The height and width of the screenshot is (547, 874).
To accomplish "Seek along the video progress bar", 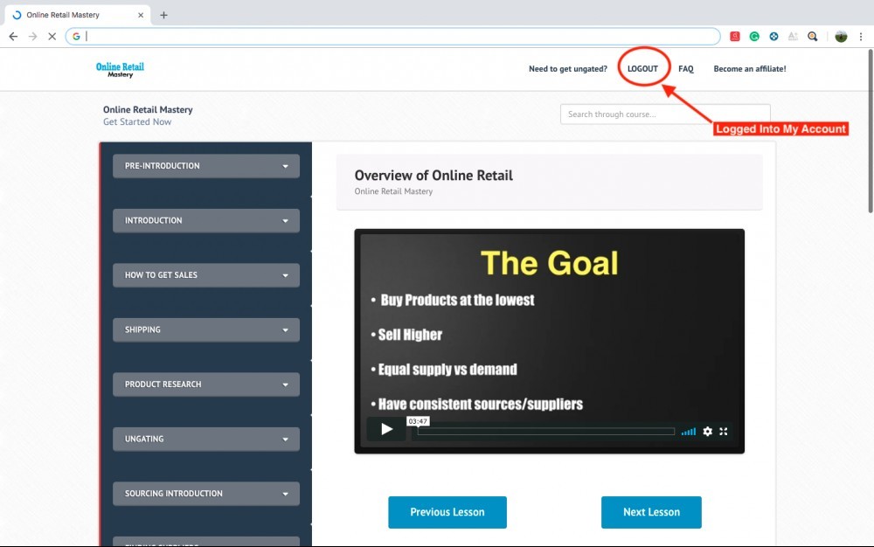I will coord(545,431).
